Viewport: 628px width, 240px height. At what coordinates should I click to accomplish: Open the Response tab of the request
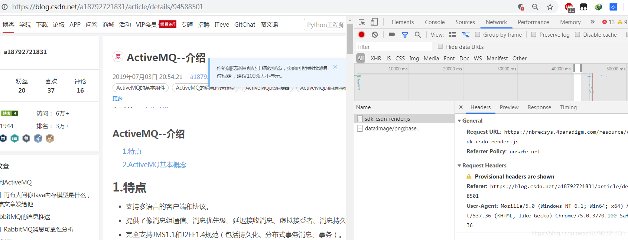539,107
